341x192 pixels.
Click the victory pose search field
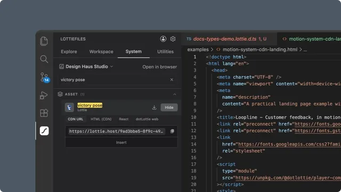(x=117, y=79)
